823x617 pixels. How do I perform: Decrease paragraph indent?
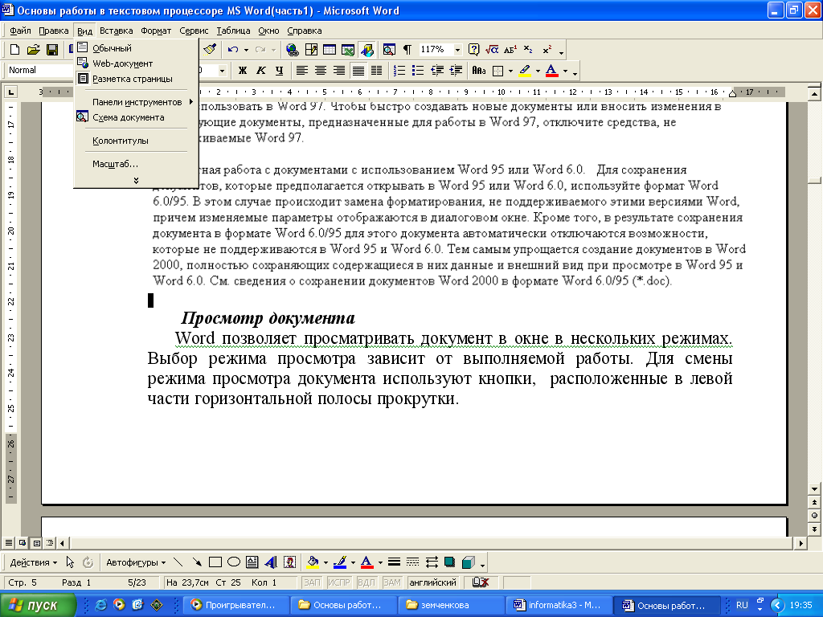pos(436,71)
